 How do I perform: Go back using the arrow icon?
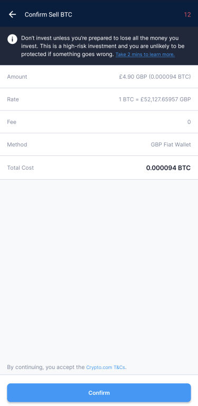pyautogui.click(x=12, y=14)
